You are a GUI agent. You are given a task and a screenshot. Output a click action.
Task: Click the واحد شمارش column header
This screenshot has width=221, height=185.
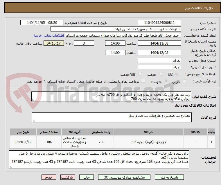(101, 132)
